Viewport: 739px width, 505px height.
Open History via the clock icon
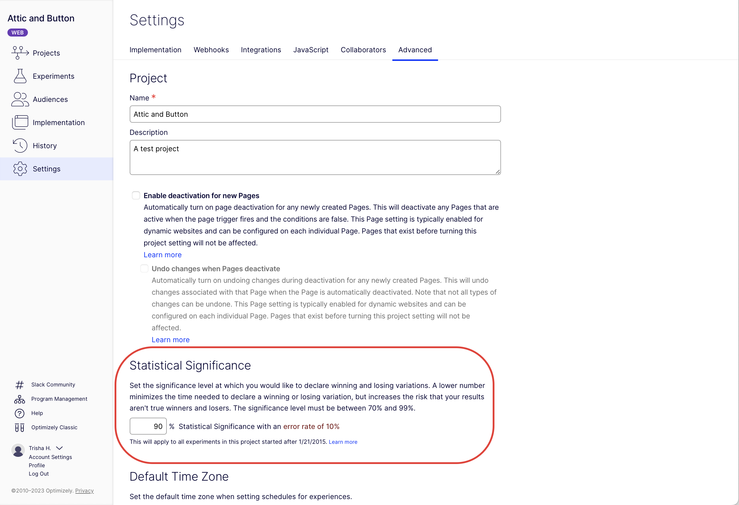tap(20, 146)
